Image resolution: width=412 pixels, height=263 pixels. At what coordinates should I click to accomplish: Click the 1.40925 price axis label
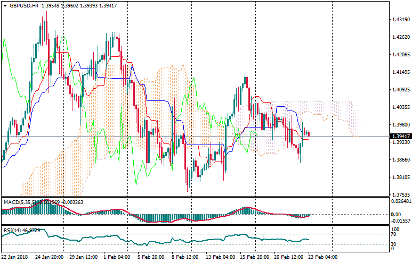[400, 90]
